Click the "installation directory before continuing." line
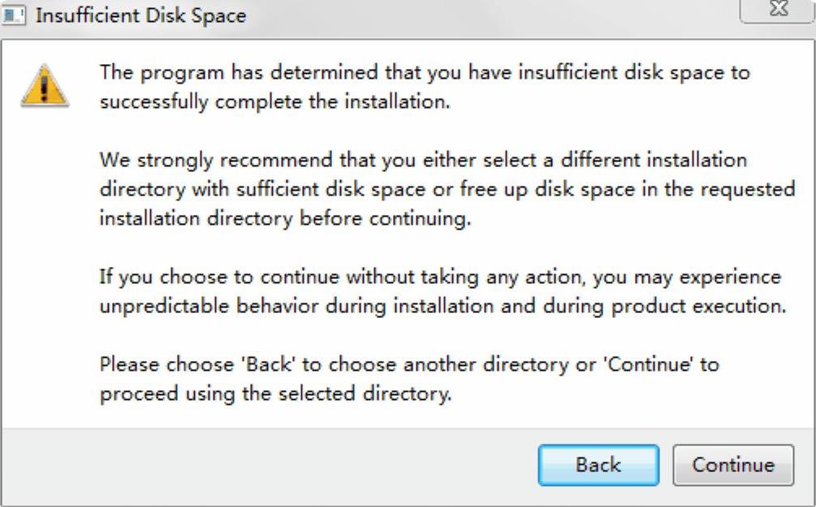This screenshot has height=507, width=816. tap(284, 219)
